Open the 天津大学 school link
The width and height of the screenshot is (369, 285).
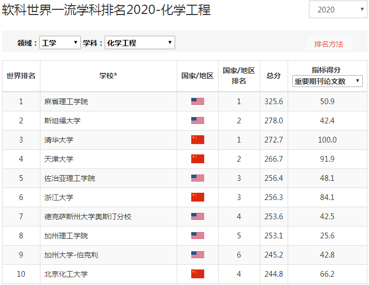pos(59,159)
